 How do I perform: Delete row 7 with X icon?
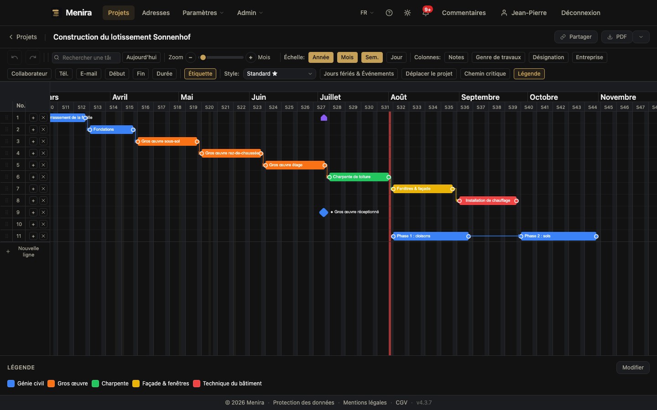(43, 189)
